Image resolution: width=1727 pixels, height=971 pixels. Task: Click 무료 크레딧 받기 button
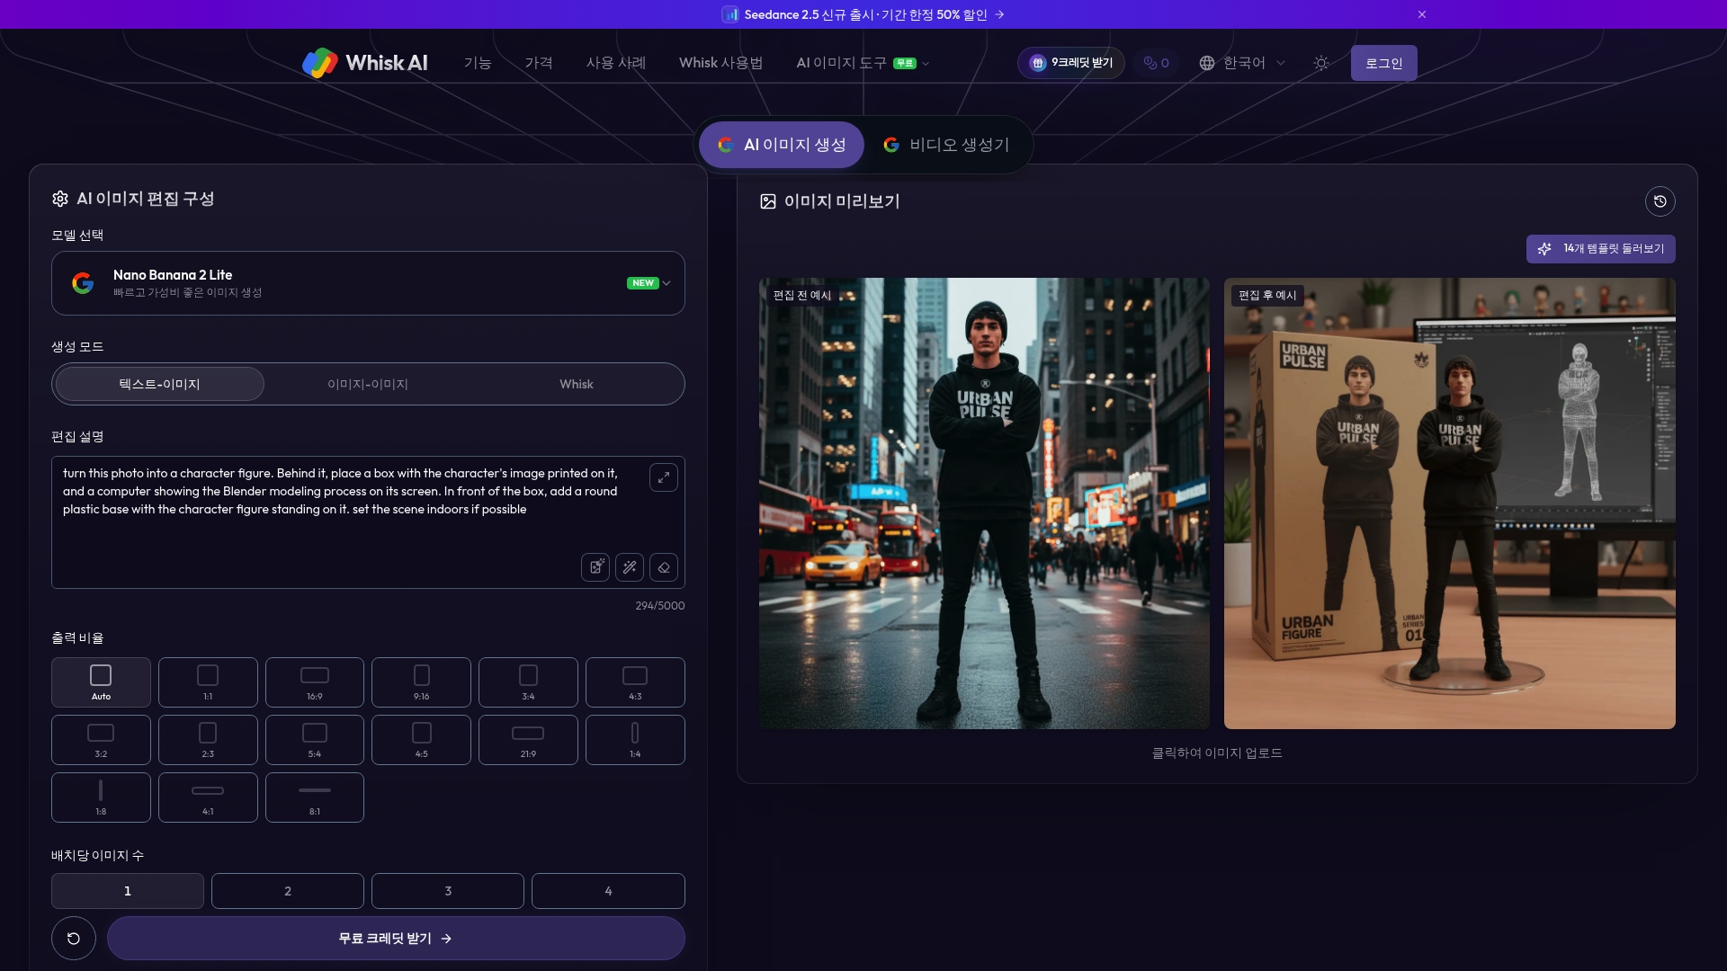[396, 939]
